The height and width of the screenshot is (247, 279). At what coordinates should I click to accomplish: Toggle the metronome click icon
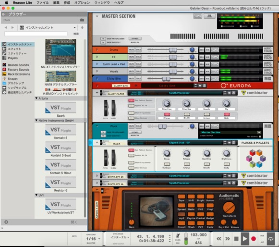(x=178, y=235)
